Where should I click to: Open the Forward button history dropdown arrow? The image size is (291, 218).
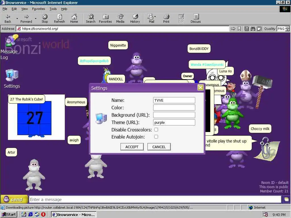click(x=36, y=18)
